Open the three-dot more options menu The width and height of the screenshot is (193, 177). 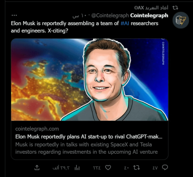point(14,16)
